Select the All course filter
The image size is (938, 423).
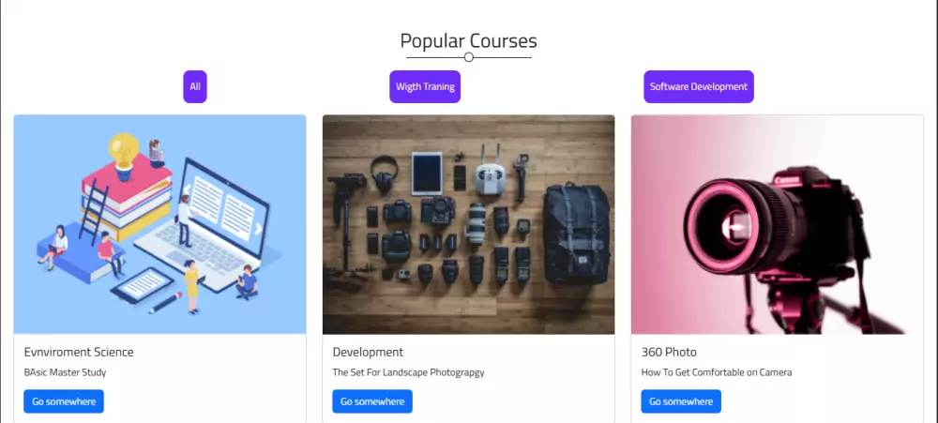[195, 86]
